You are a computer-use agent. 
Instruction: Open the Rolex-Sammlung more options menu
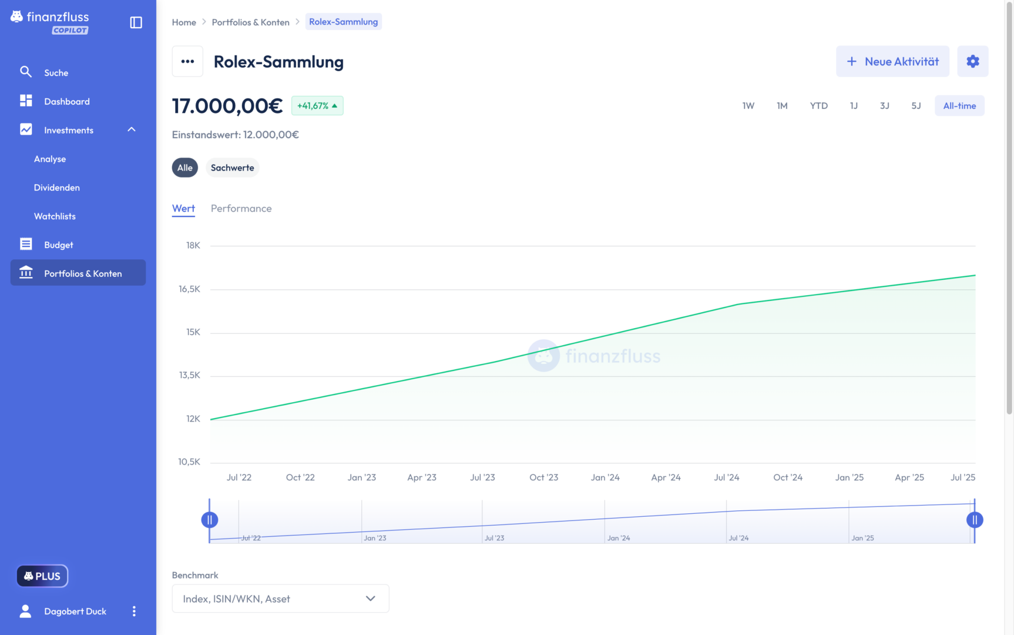pyautogui.click(x=187, y=61)
